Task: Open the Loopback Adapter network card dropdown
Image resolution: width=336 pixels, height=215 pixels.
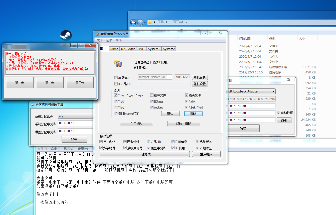Action: [273, 91]
